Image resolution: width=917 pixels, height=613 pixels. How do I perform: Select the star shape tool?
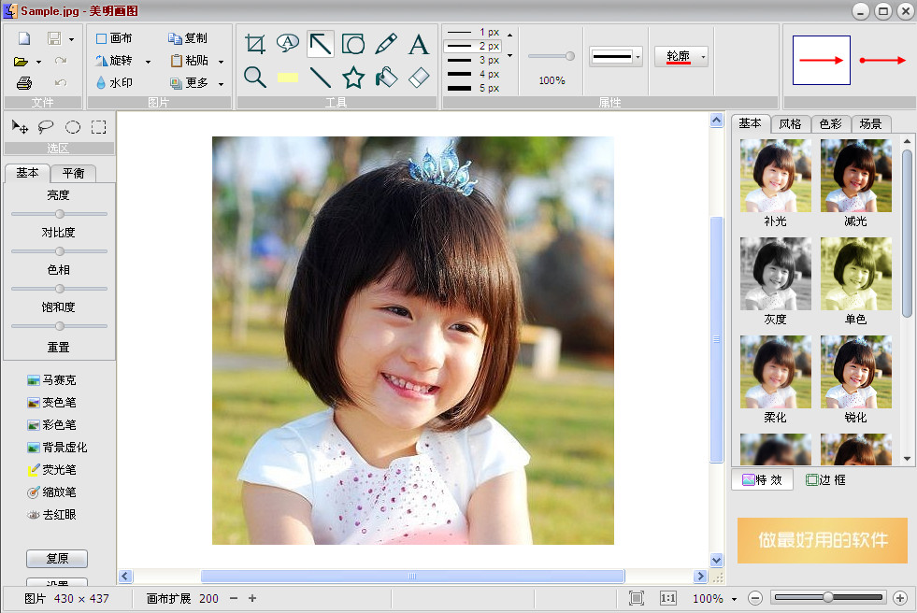(353, 78)
